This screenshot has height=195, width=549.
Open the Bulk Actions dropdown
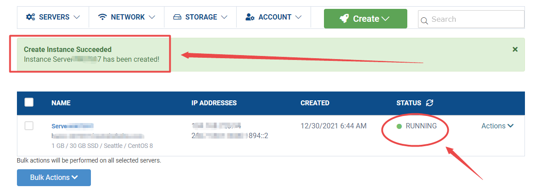pos(54,177)
